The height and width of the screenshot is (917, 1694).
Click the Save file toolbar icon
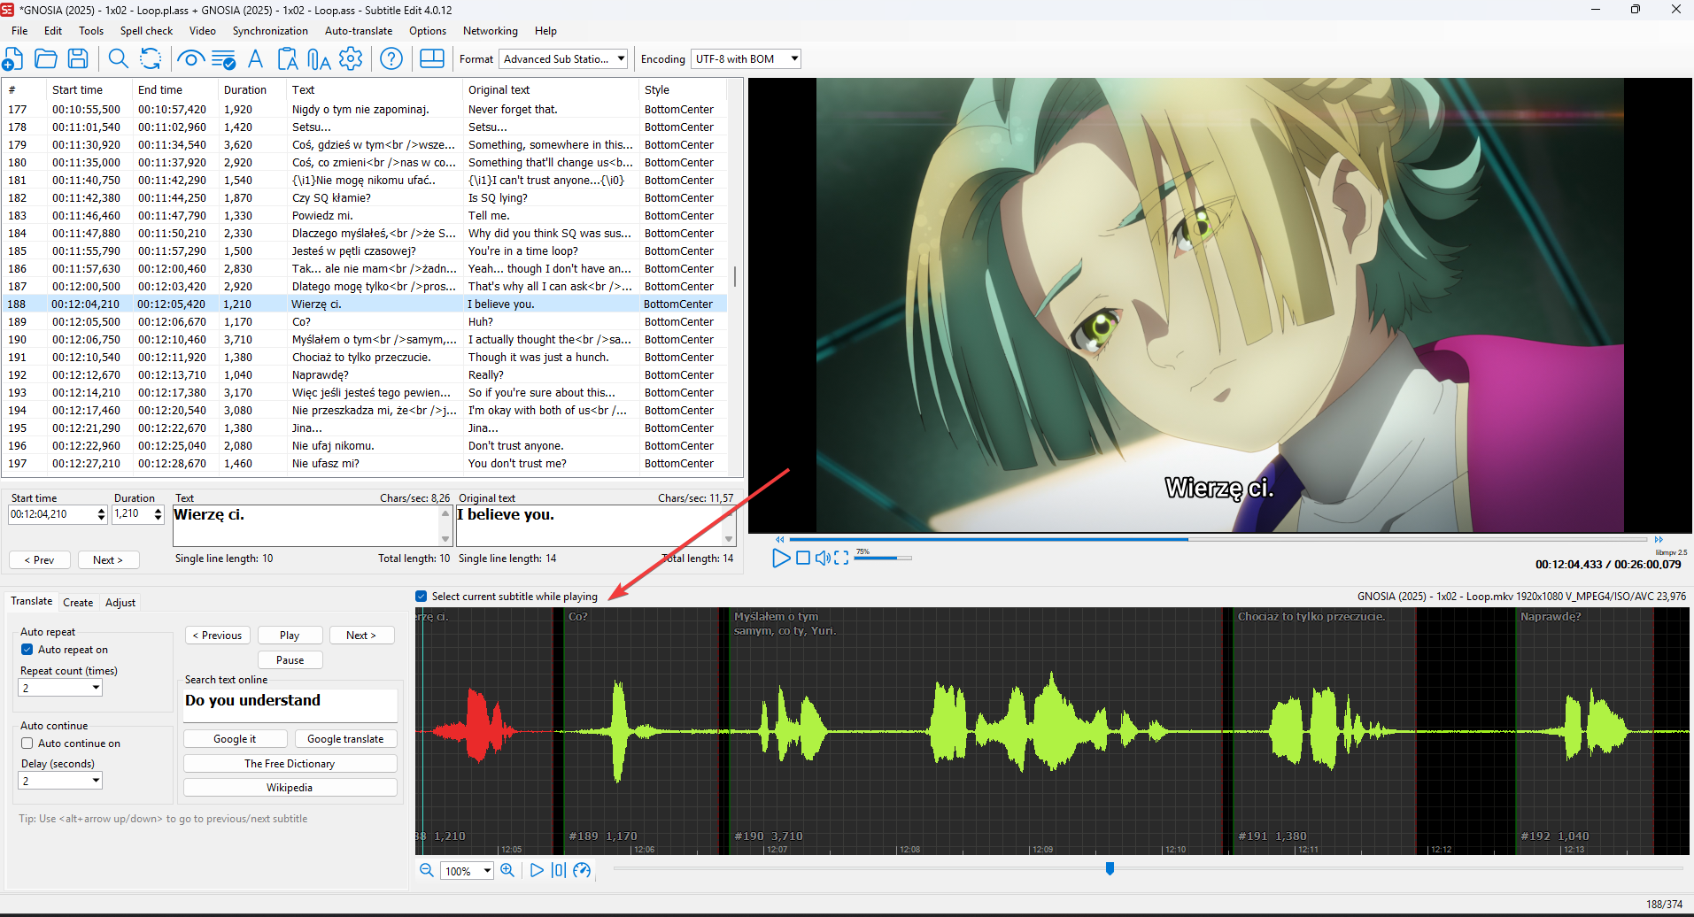point(78,59)
